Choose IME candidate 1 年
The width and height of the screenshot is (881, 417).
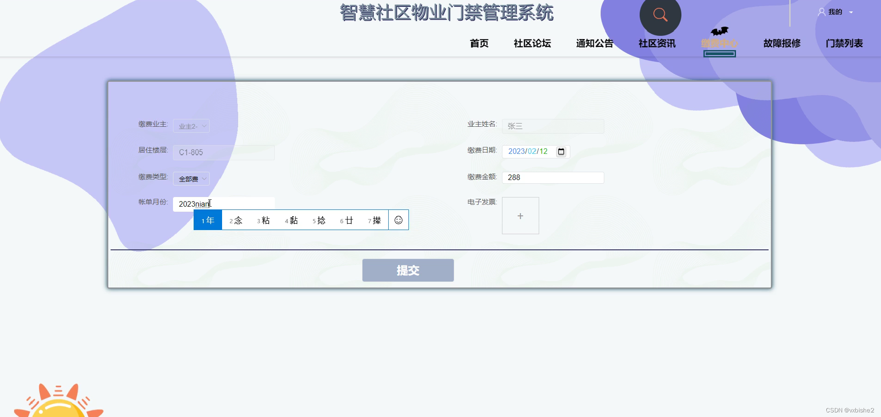pos(208,220)
